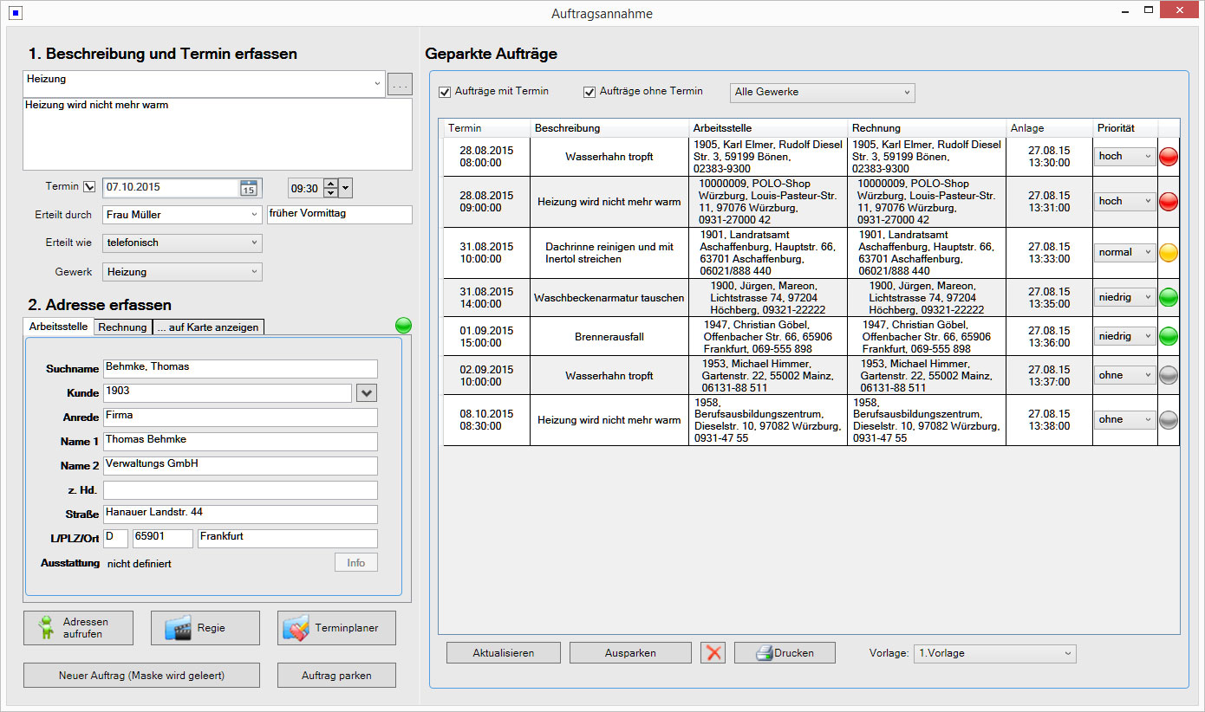The height and width of the screenshot is (712, 1205).
Task: Click the Drucken printer button
Action: 785,653
